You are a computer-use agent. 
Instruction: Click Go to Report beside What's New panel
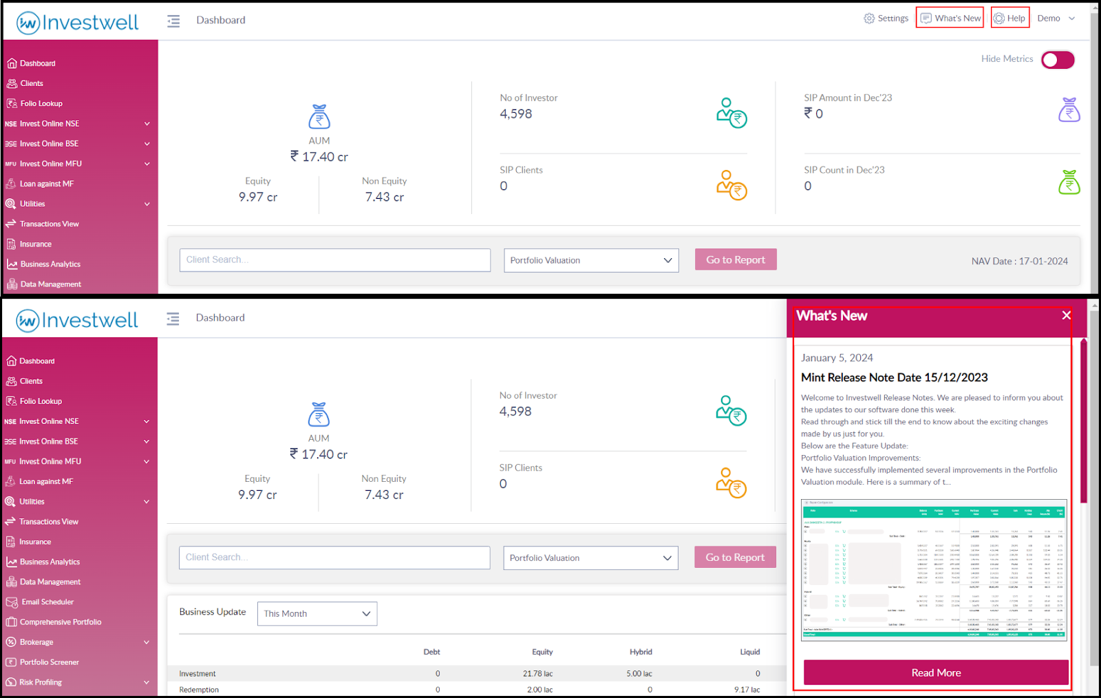pyautogui.click(x=735, y=557)
